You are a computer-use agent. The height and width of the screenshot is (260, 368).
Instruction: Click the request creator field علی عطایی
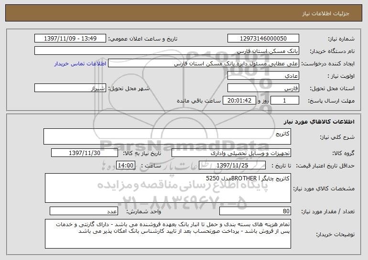pos(204,63)
